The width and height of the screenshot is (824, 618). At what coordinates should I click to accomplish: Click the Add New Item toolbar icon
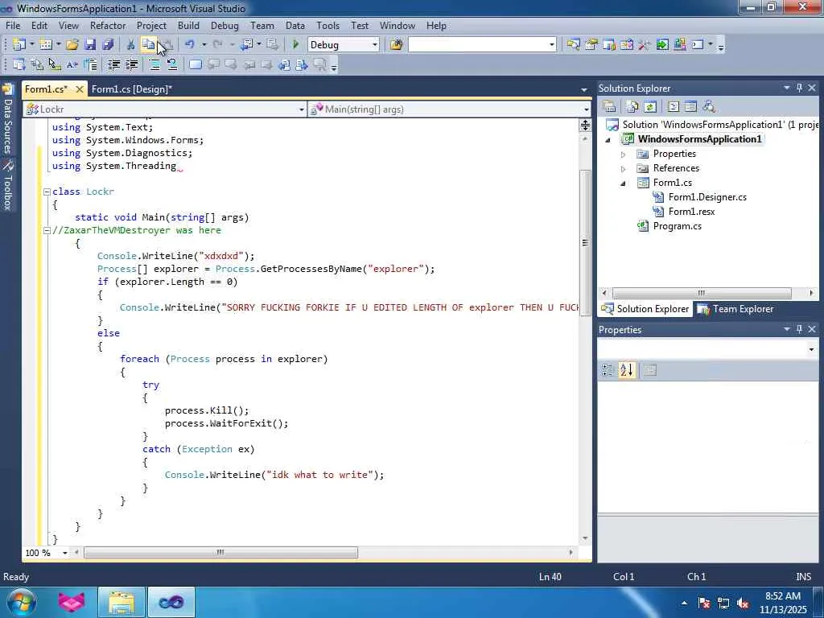tap(45, 45)
